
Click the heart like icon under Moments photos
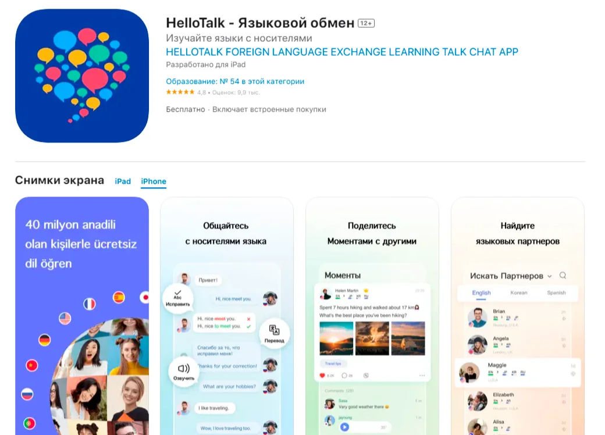[x=322, y=375]
